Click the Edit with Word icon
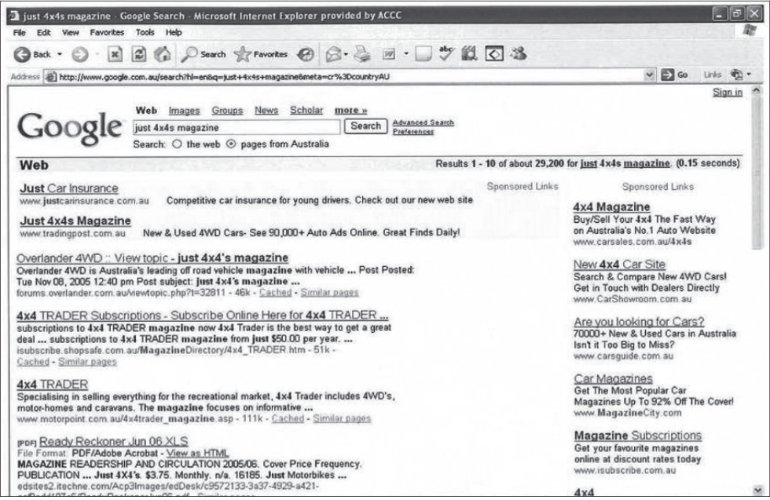The height and width of the screenshot is (500, 770). coord(389,54)
